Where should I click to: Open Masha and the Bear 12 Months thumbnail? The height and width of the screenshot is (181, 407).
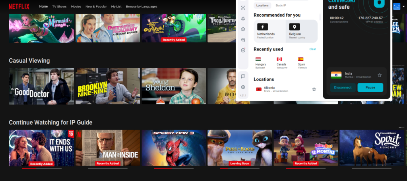[306, 148]
